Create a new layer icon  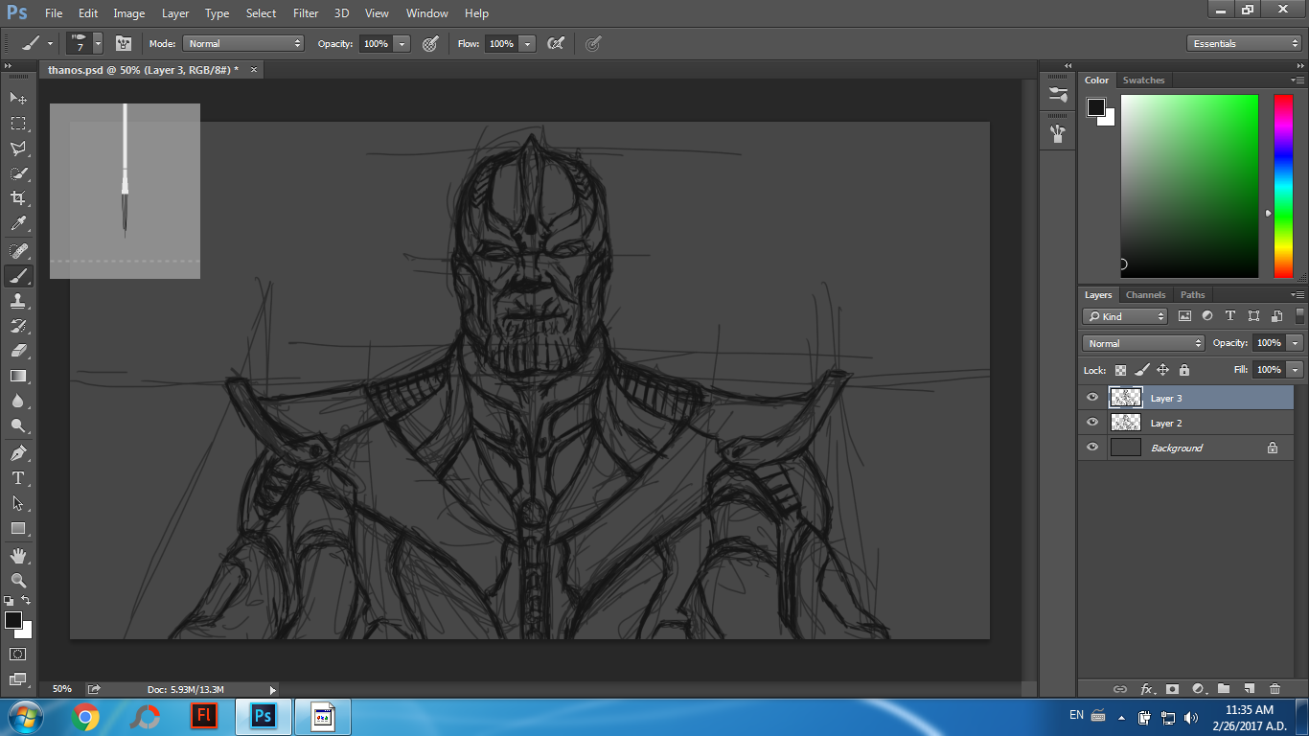1249,688
